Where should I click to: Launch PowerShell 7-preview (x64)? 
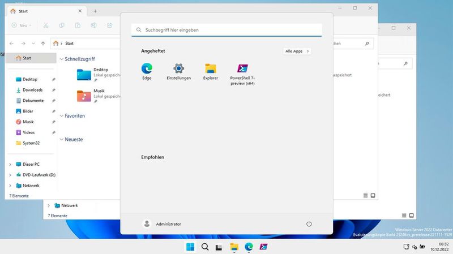click(242, 75)
